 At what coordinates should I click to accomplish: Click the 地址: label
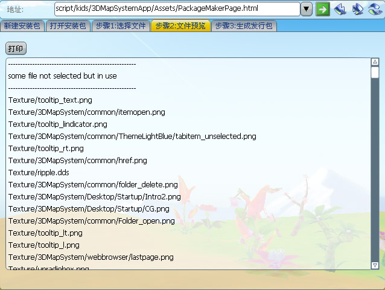[15, 10]
